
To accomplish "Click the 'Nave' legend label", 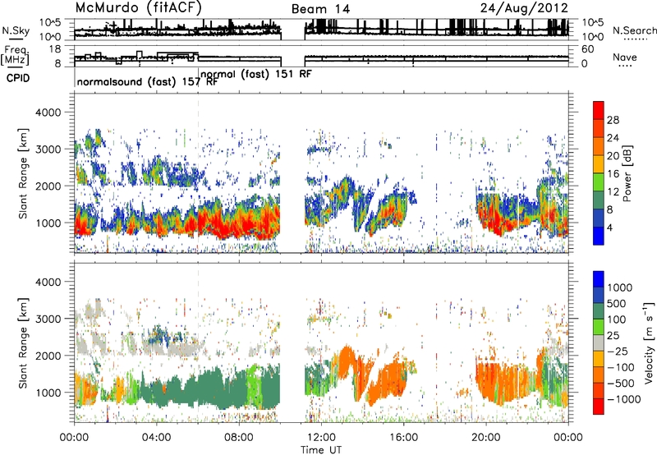I will [x=624, y=57].
